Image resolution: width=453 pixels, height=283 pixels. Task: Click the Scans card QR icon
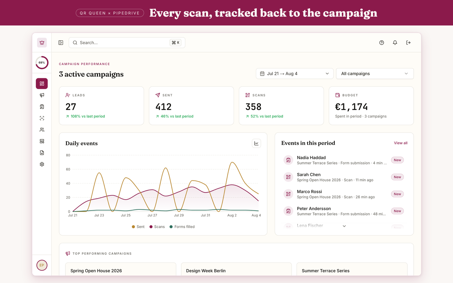click(247, 95)
